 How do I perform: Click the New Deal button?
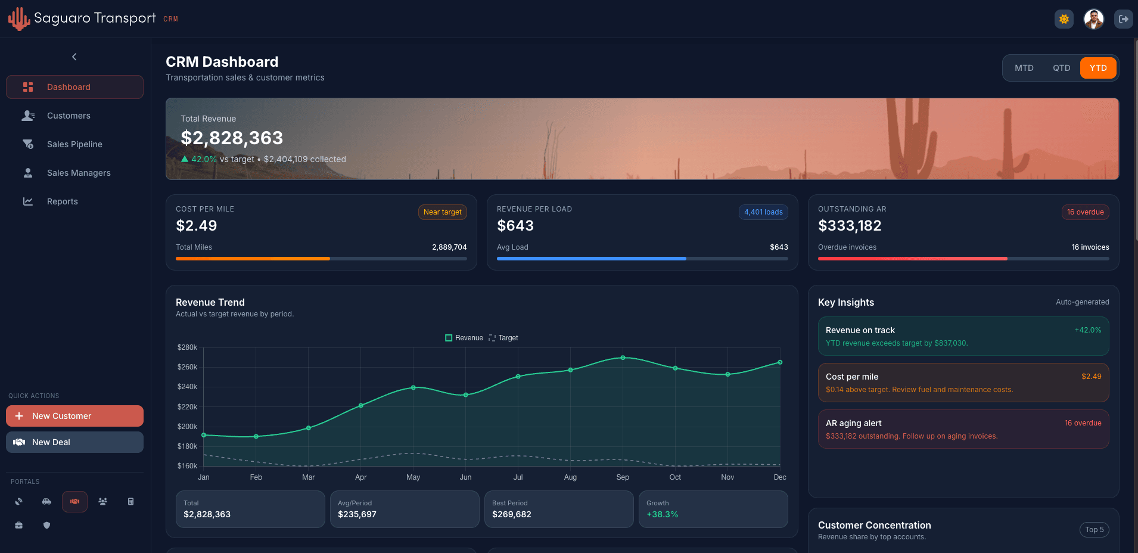(x=74, y=442)
